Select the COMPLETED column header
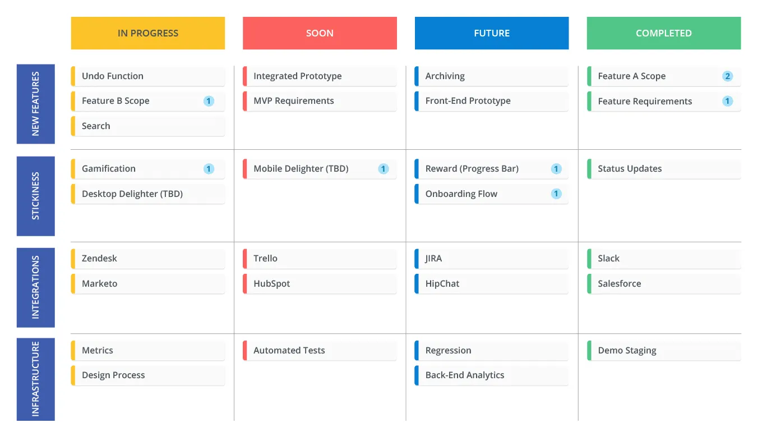This screenshot has width=762, height=432. coord(664,33)
